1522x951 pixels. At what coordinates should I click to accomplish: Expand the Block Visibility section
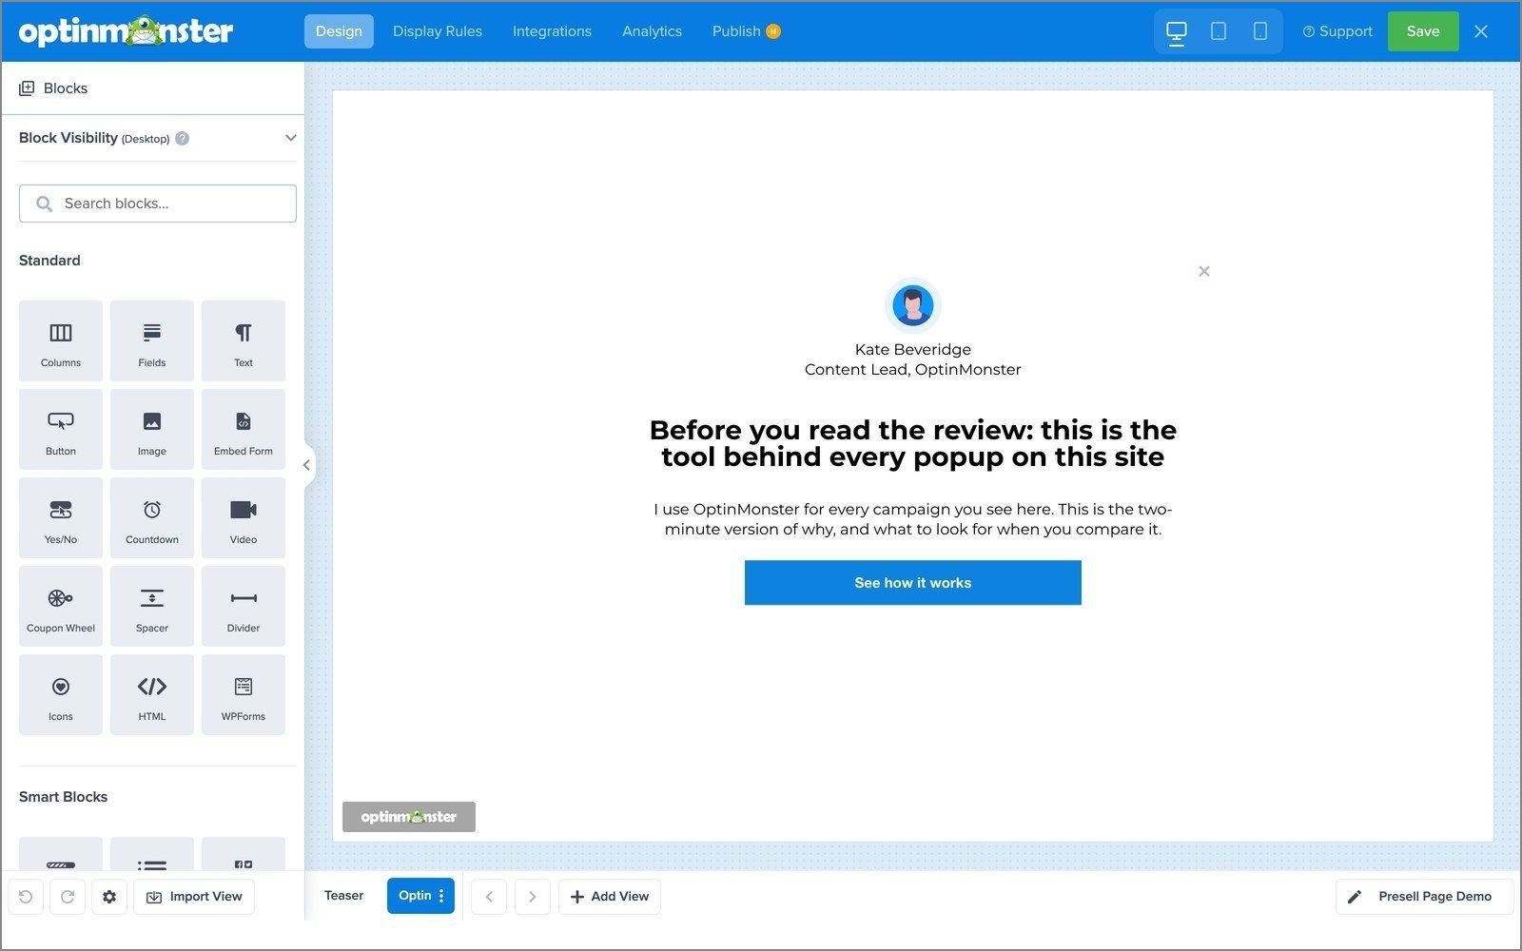291,138
